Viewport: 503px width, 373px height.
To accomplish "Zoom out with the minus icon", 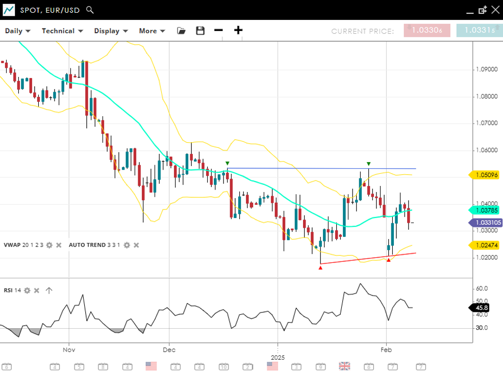I will (218, 30).
